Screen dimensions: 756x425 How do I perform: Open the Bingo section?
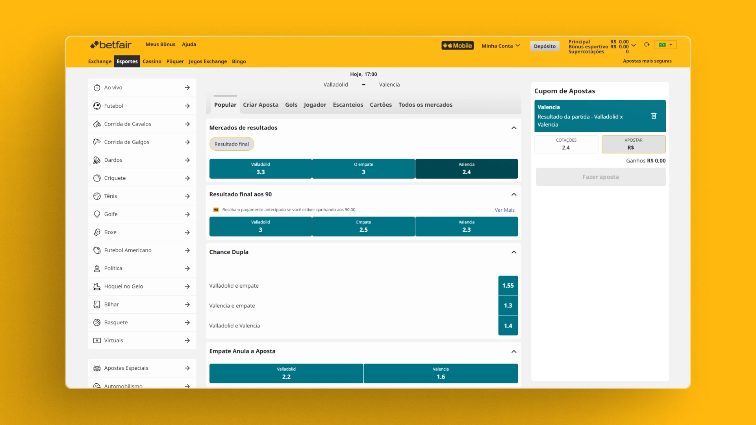[x=239, y=61]
